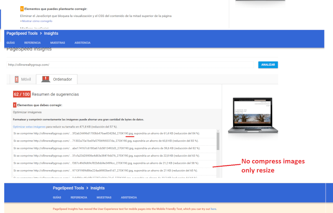Select the row for image f387c49d9d69cf82b8dd4e3499cc_270X190.jpg

(x=115, y=163)
